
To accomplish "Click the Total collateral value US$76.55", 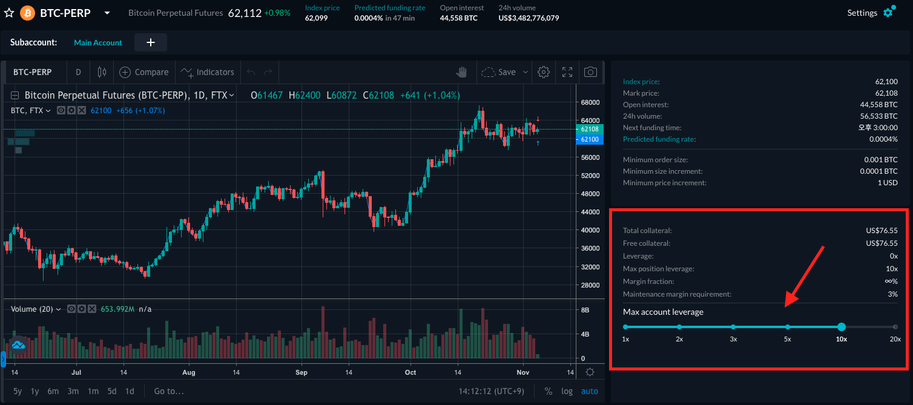I will click(882, 231).
